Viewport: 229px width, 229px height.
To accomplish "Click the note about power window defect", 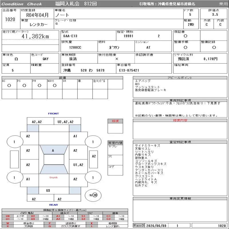I will coord(178,103).
